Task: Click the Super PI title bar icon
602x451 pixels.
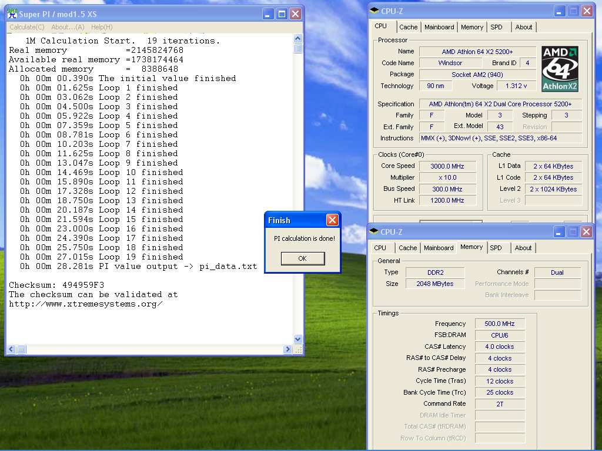Action: coord(12,14)
